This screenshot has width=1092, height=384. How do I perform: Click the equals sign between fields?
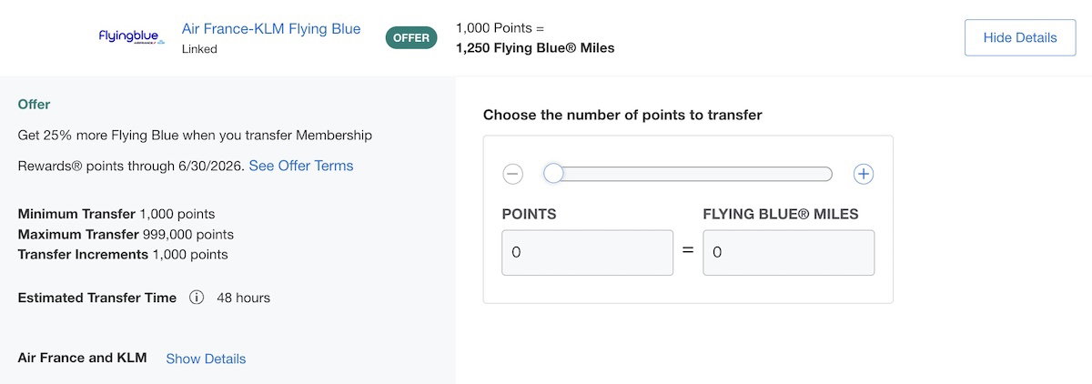[x=688, y=249]
